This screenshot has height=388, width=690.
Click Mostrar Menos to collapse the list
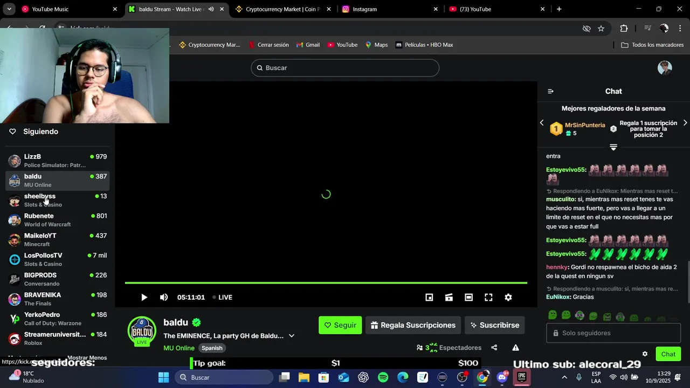[x=87, y=358]
